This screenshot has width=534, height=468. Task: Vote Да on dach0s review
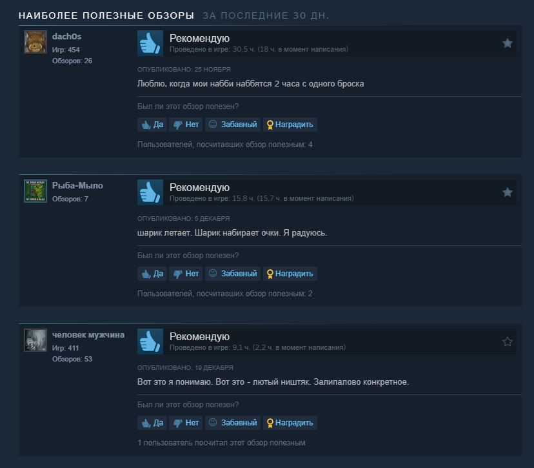(152, 125)
